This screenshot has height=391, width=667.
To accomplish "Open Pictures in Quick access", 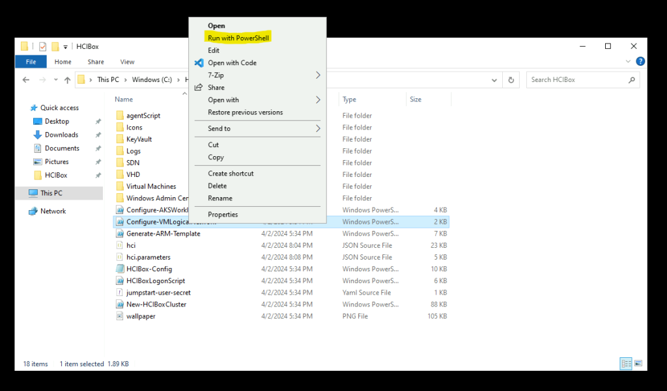I will (57, 162).
